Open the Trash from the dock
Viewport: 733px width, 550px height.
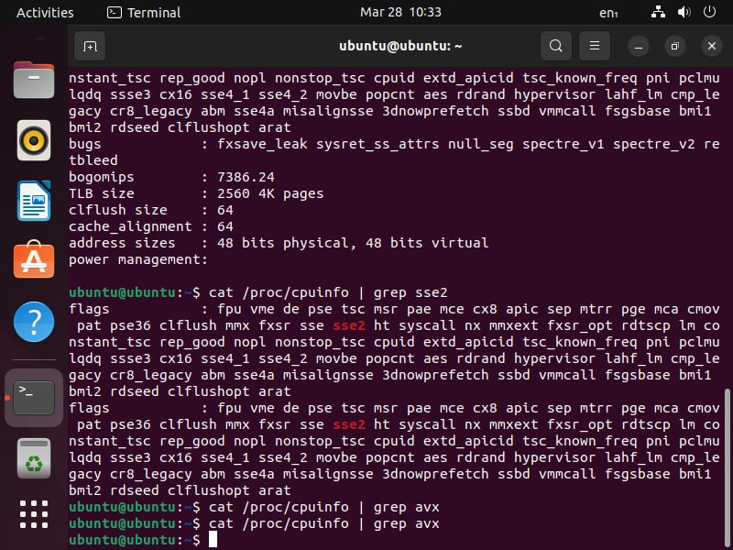click(34, 458)
